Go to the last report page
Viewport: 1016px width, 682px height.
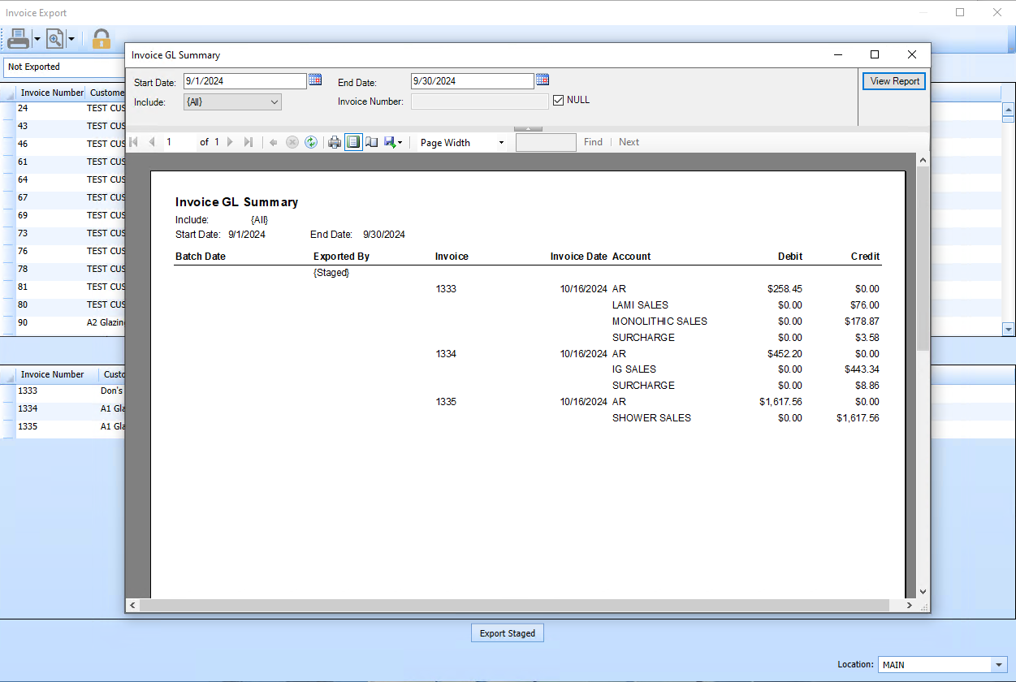tap(249, 142)
